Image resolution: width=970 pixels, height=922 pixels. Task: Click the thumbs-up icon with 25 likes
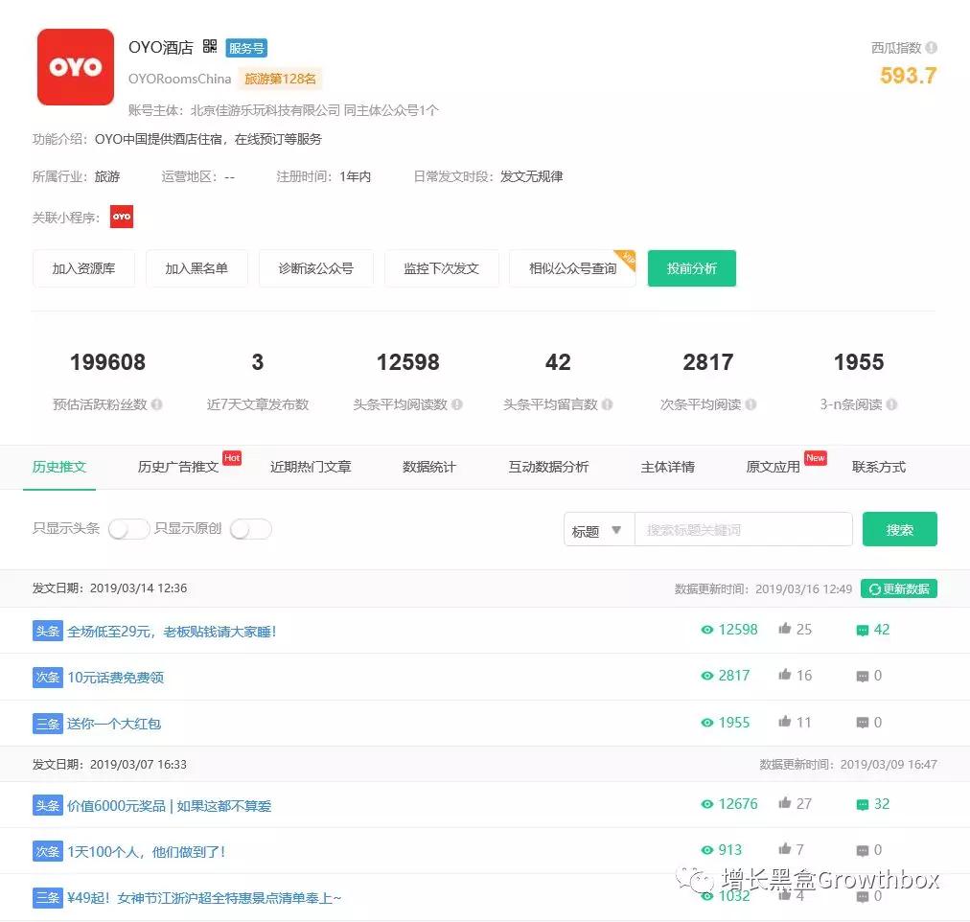pyautogui.click(x=784, y=629)
